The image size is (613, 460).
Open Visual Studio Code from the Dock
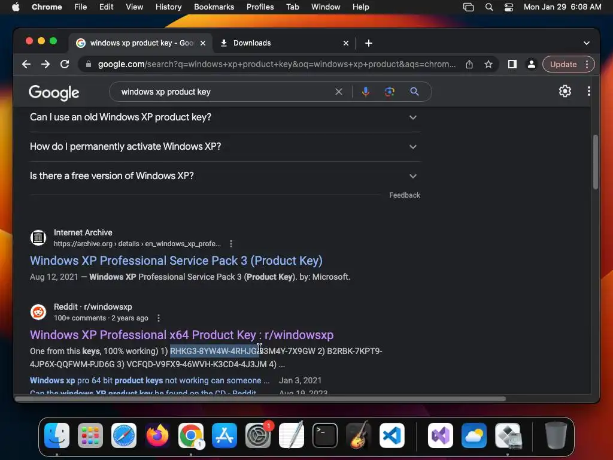coord(392,435)
